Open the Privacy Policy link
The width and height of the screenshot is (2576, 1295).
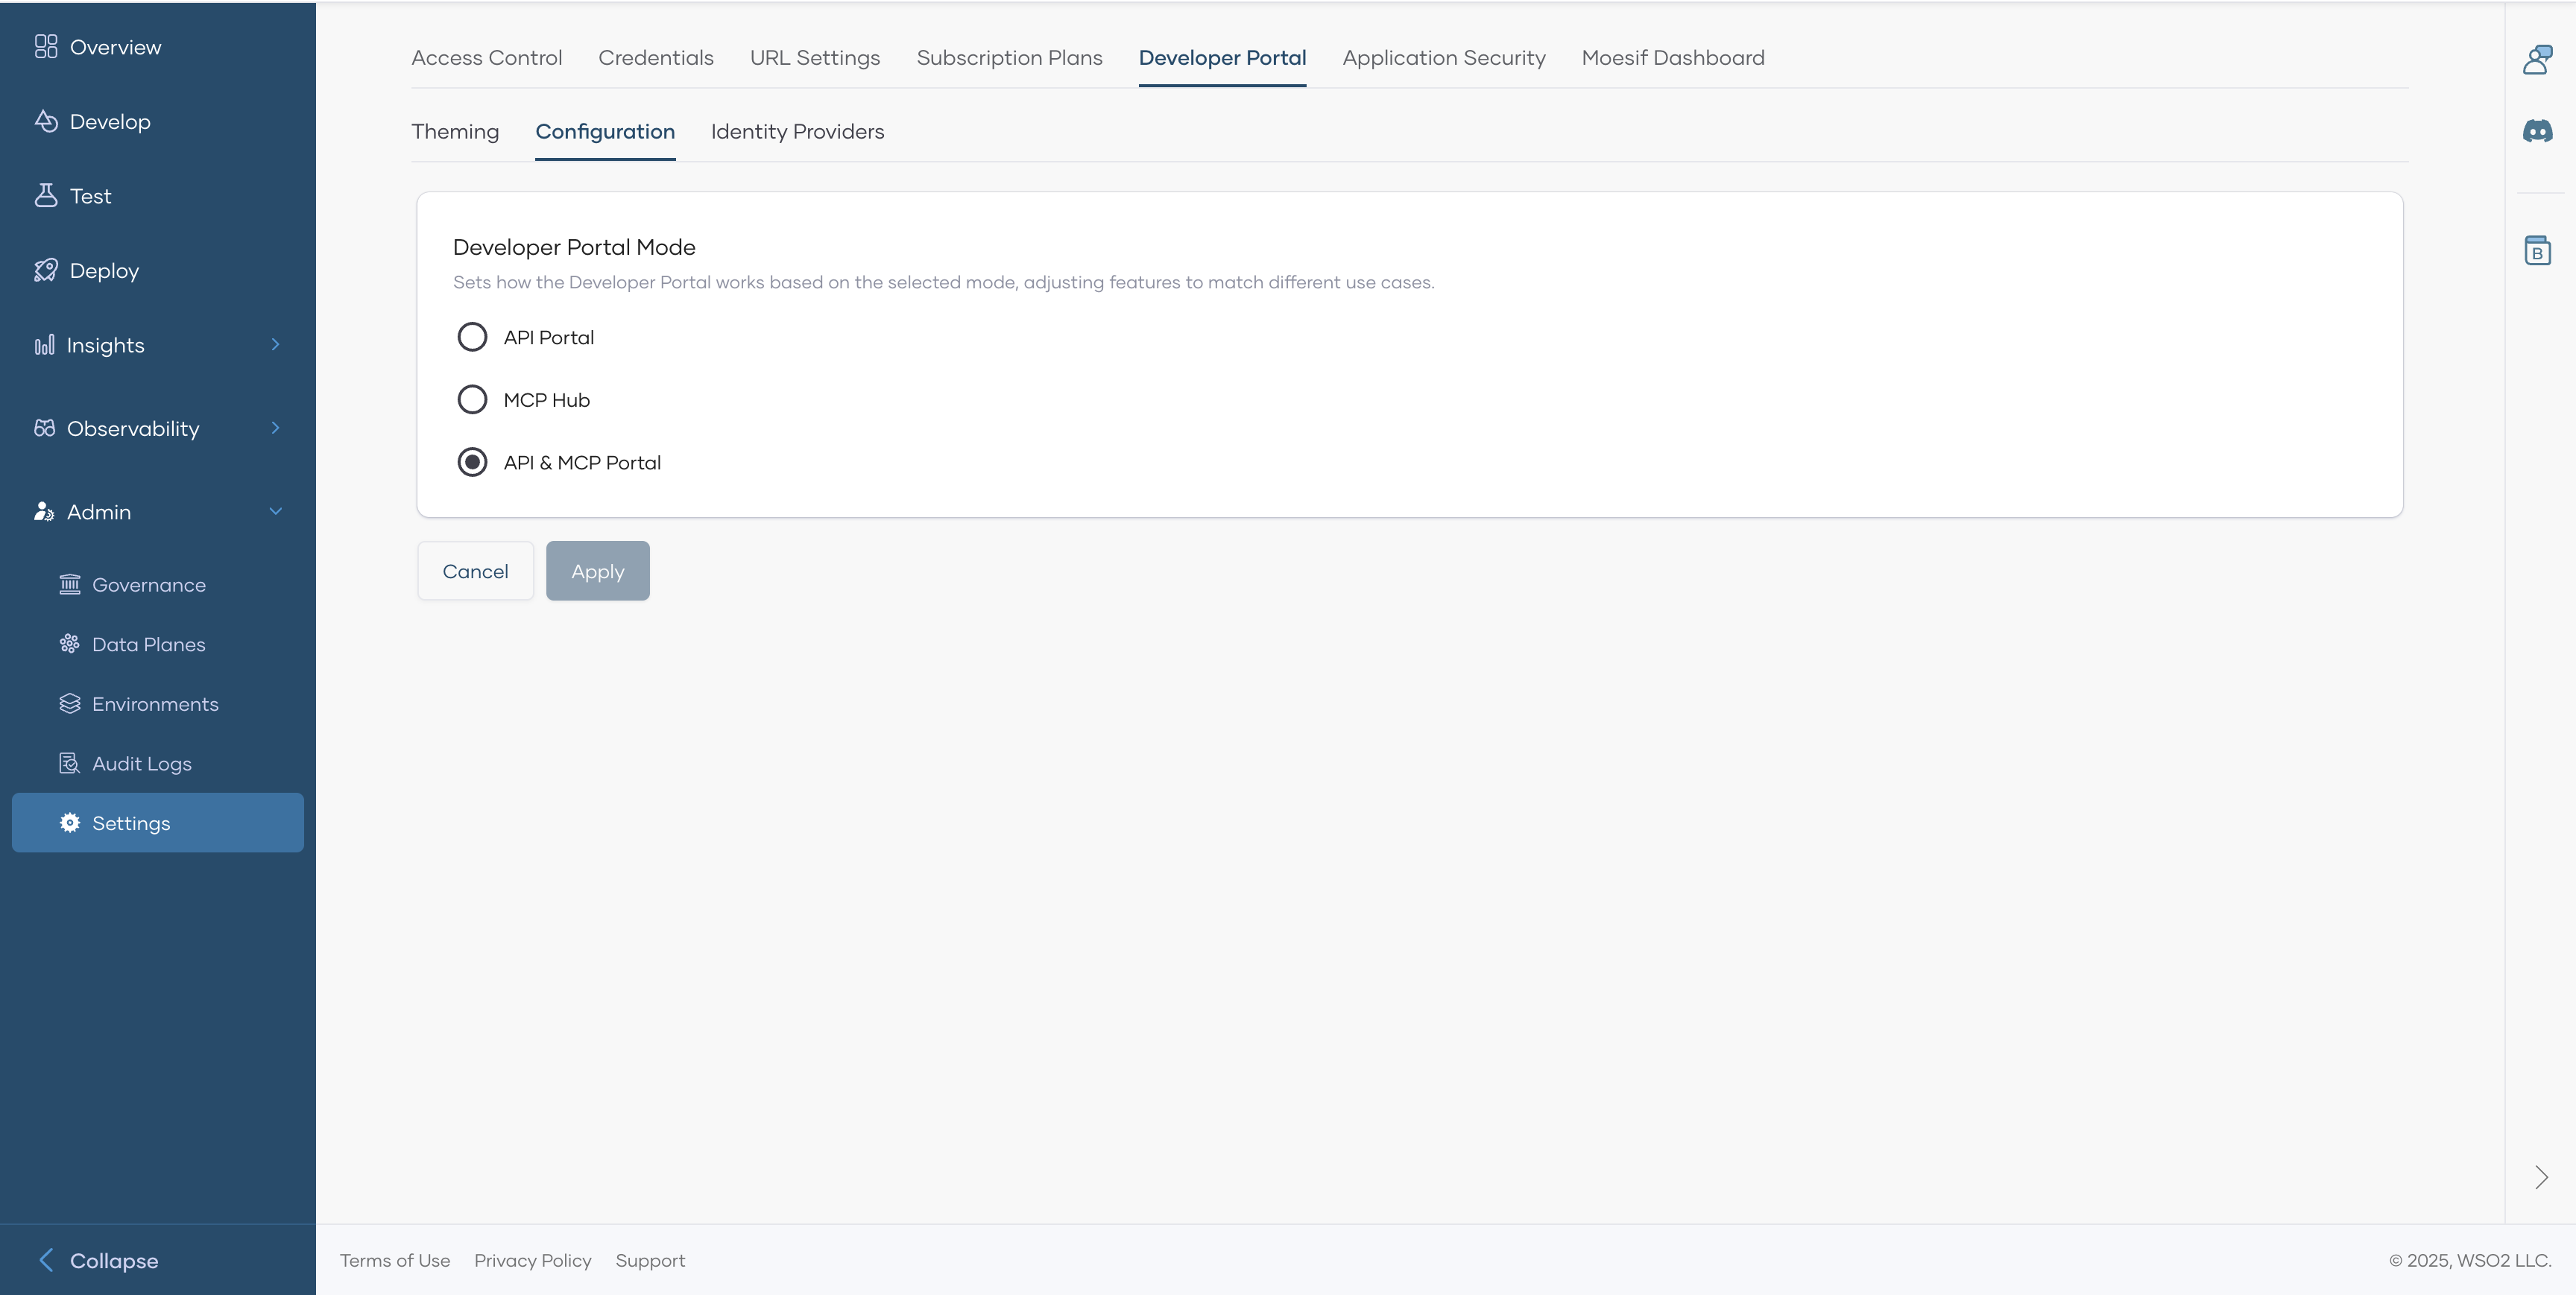click(x=532, y=1260)
